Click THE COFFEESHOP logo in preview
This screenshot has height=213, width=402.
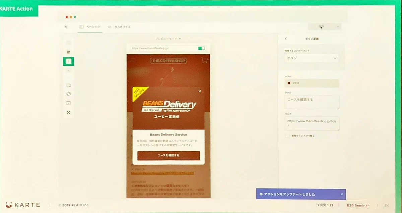tap(169, 61)
